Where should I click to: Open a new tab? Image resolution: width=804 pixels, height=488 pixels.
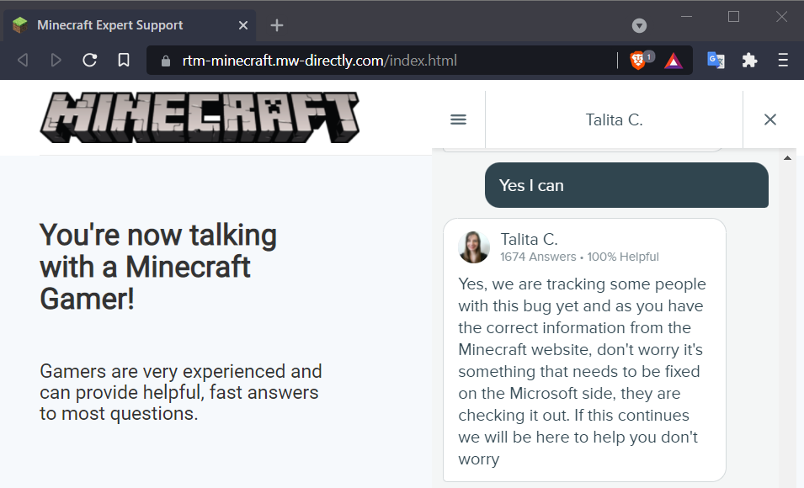coord(277,25)
